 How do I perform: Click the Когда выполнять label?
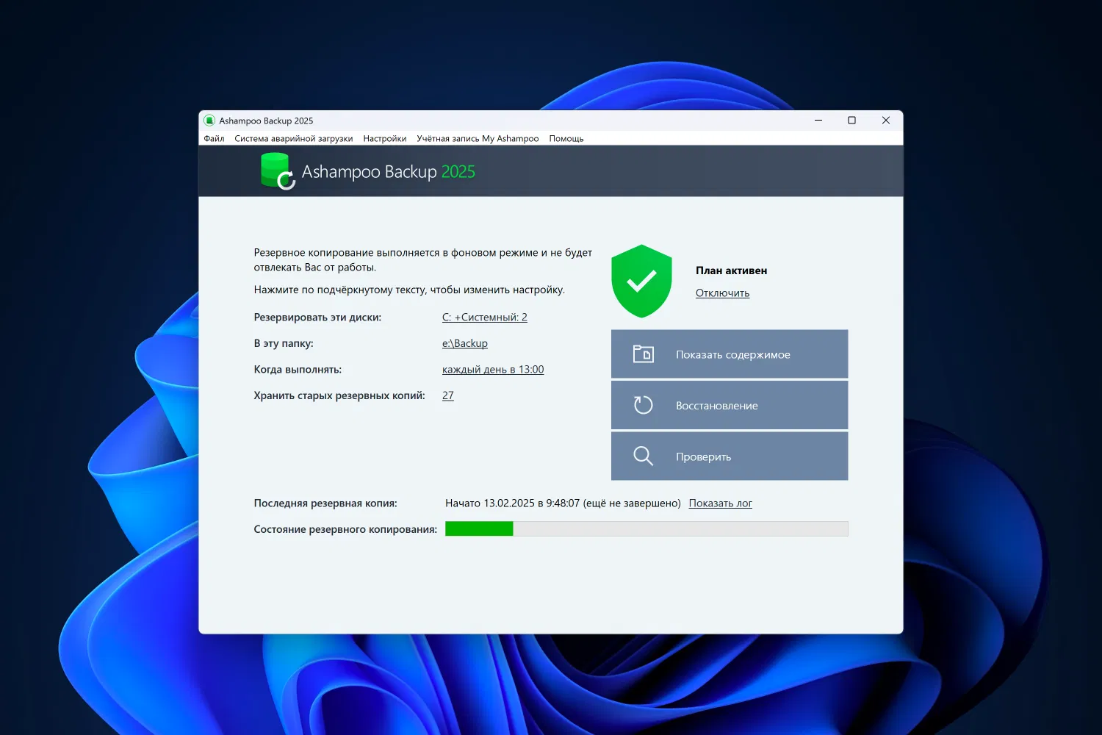(298, 370)
